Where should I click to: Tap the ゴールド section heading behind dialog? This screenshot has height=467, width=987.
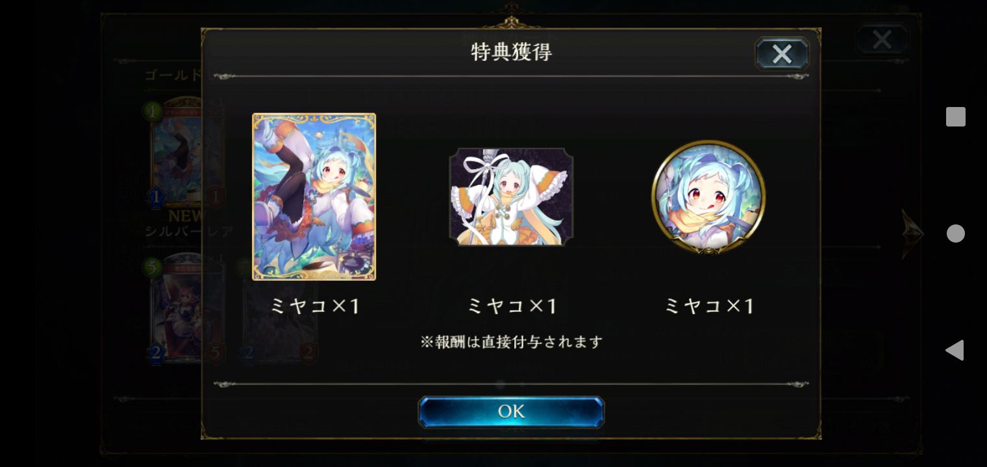[172, 75]
